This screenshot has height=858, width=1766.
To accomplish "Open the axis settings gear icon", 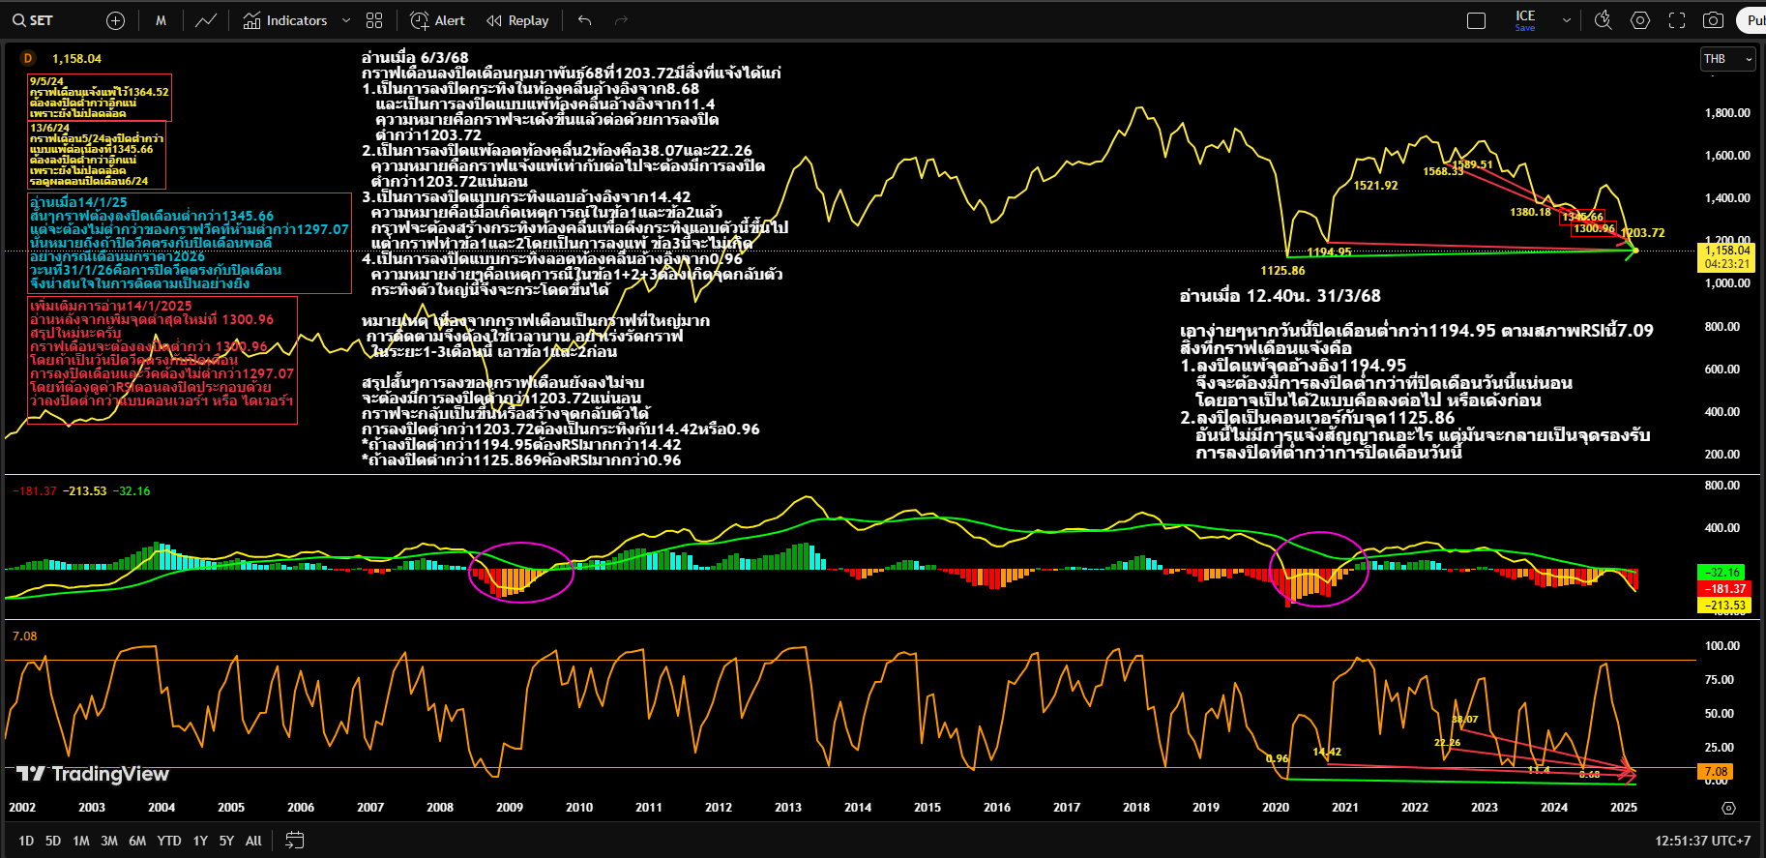I will [1729, 808].
